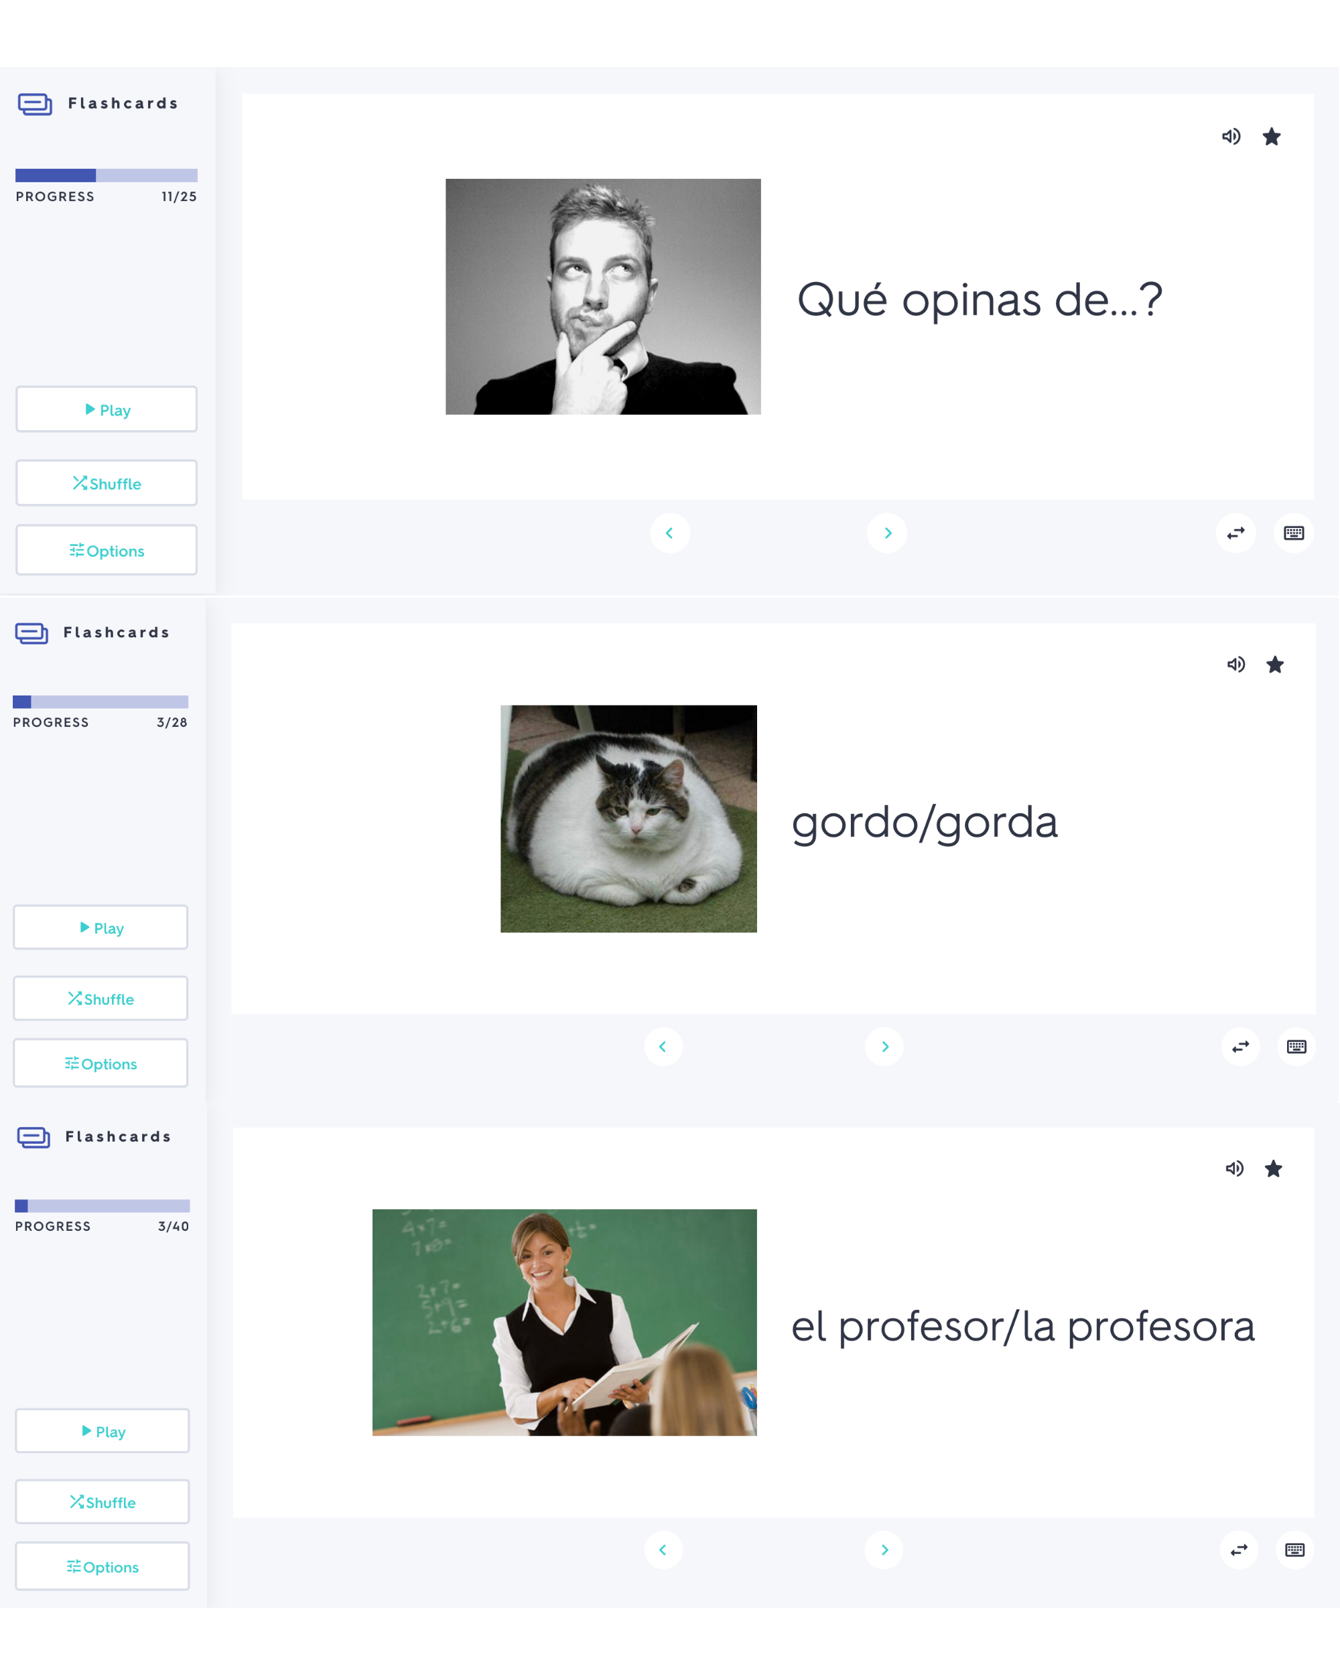This screenshot has height=1675, width=1340.
Task: Open Options in the 11/25 progress deck
Action: [107, 550]
